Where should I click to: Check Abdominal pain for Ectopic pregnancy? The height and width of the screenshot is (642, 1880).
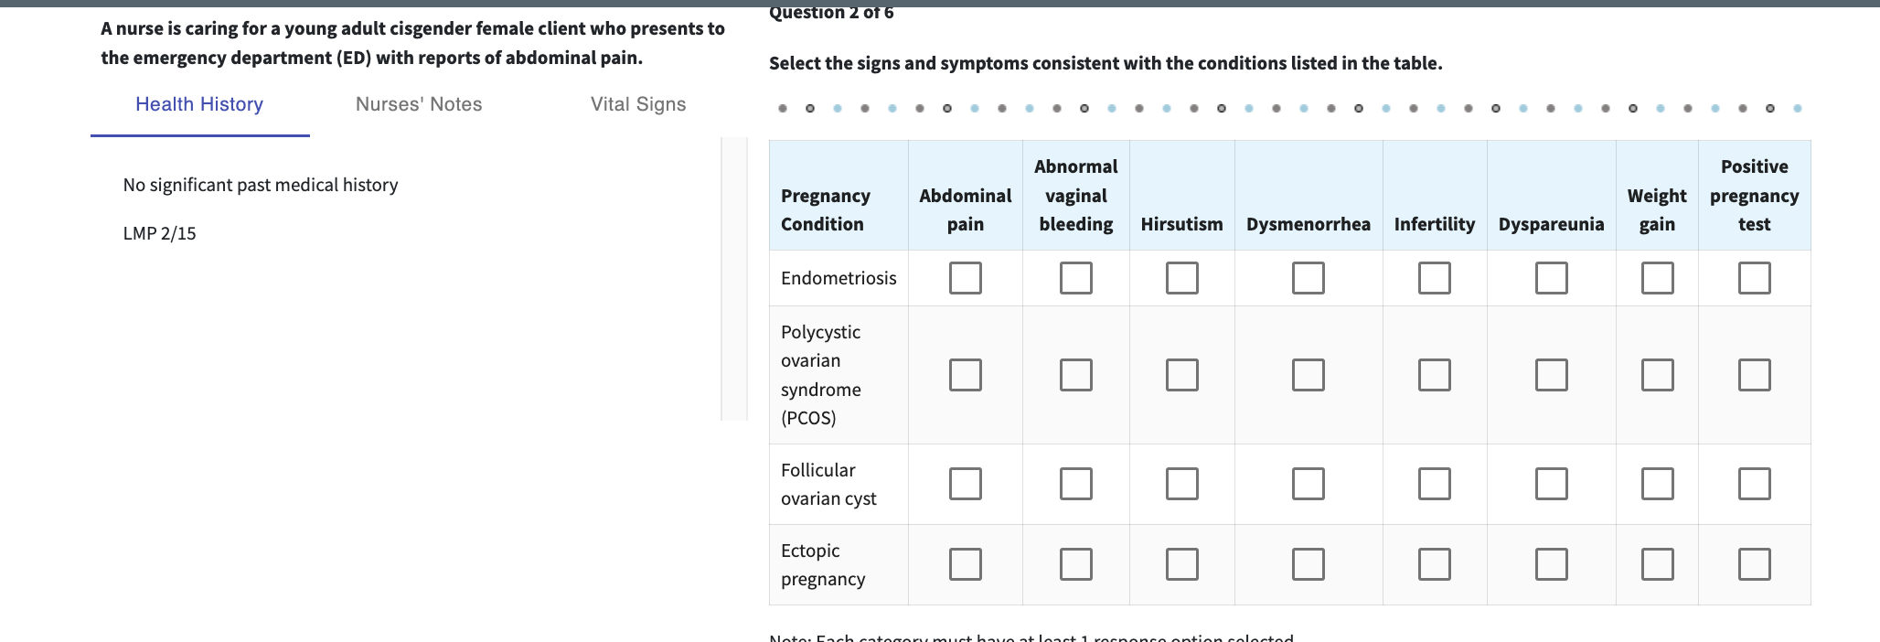coord(966,564)
